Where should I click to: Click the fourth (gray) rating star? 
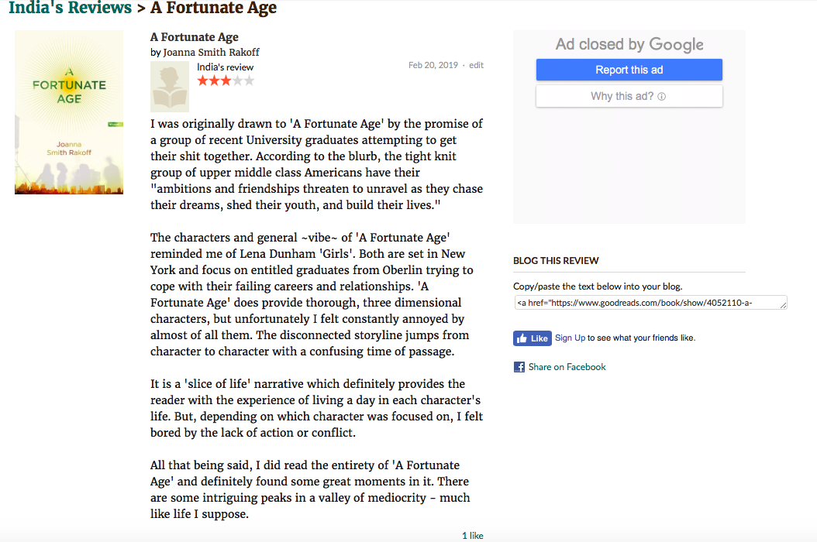[x=237, y=81]
